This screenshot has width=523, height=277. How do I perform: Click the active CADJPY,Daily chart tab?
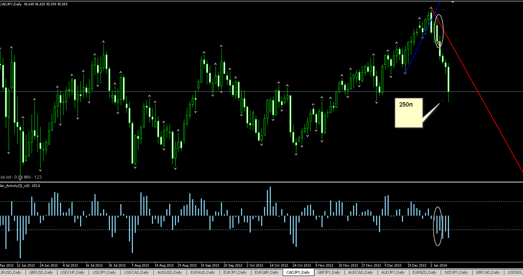point(298,273)
